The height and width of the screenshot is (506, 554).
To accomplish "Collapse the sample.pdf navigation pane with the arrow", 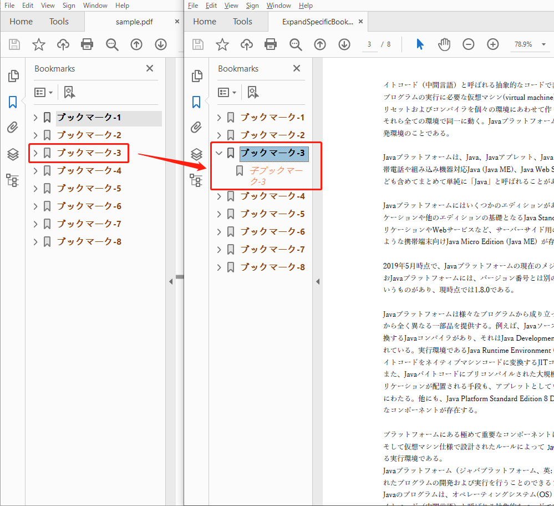I will 171,281.
